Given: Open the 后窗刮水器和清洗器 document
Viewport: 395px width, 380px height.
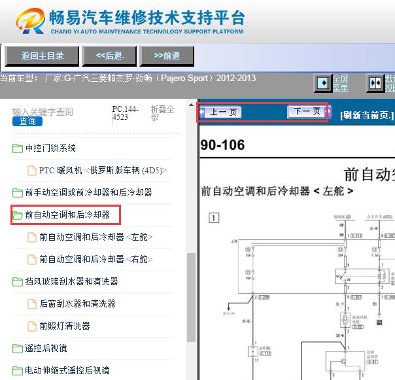Looking at the screenshot, I should [77, 303].
